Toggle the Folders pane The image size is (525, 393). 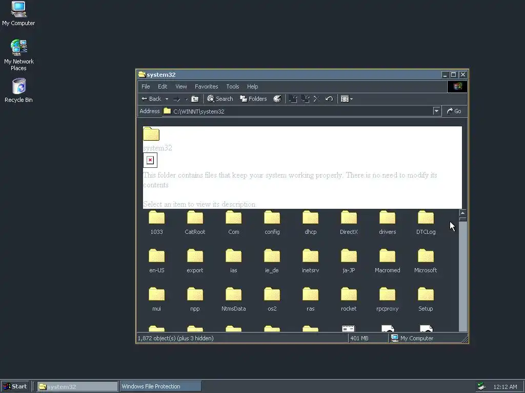(253, 99)
